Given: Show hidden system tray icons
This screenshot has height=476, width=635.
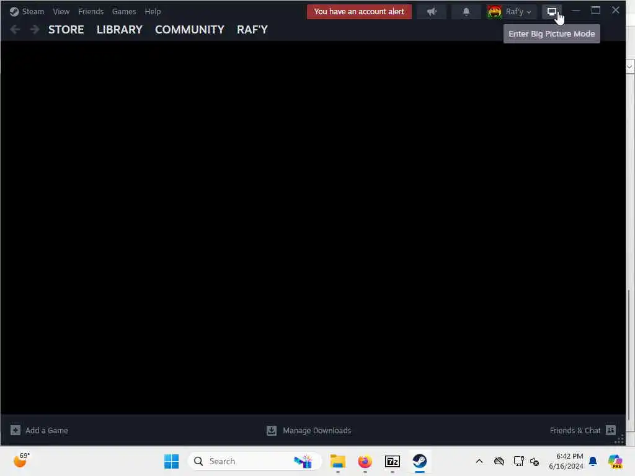Looking at the screenshot, I should 479,461.
